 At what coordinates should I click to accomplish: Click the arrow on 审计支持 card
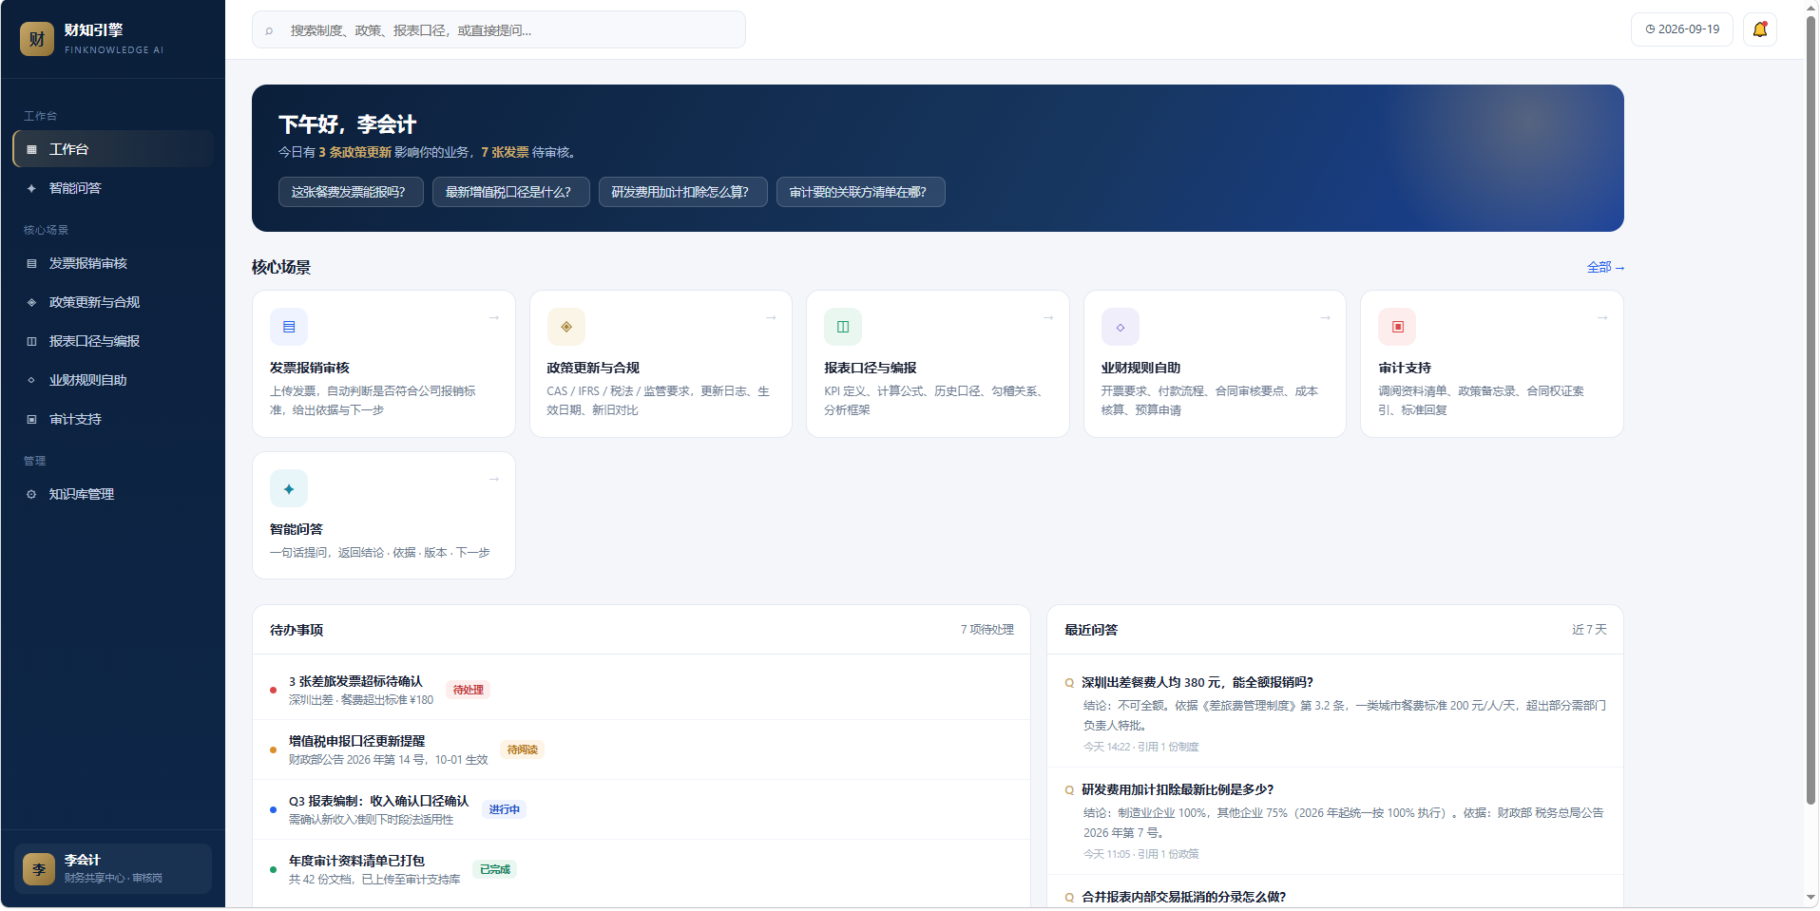point(1602,317)
